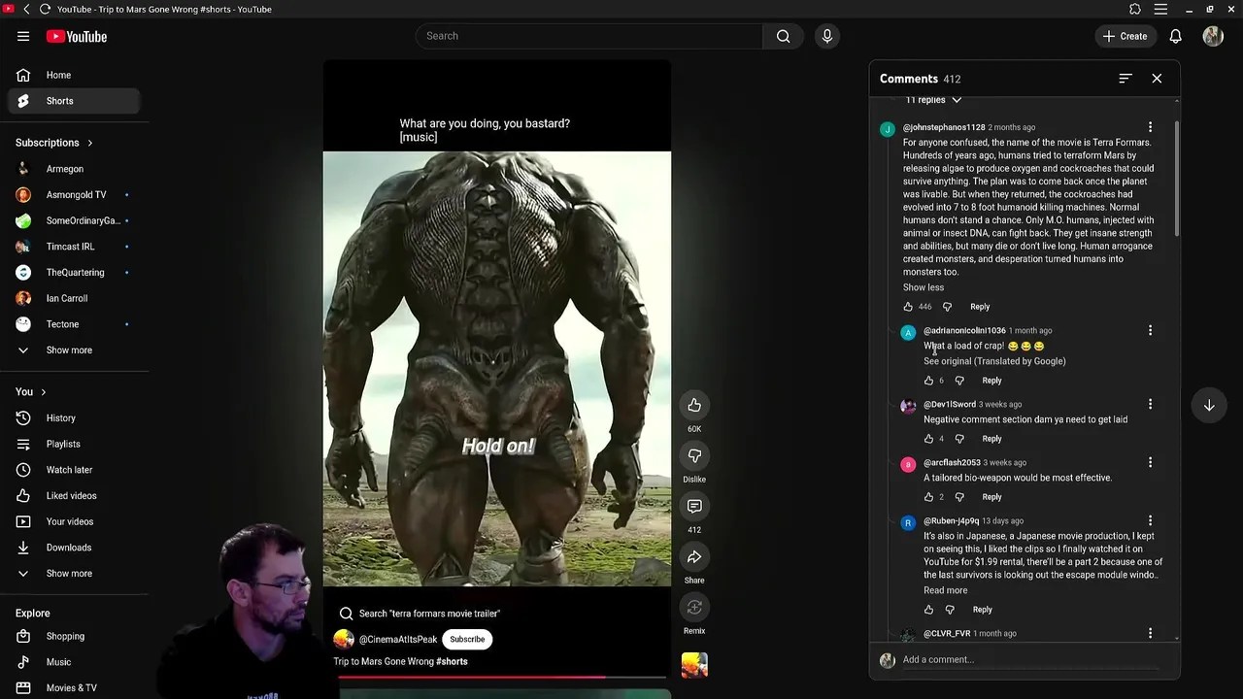
Task: Open browser extensions puzzle icon
Action: [1135, 9]
